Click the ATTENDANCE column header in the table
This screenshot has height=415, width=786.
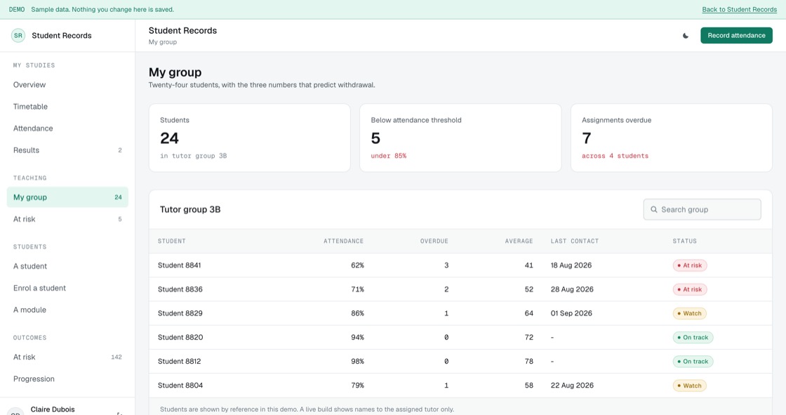click(343, 242)
